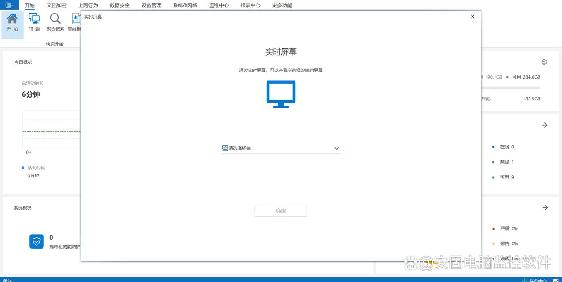Click the 确定 button in dialog
562x282 pixels.
pyautogui.click(x=281, y=211)
